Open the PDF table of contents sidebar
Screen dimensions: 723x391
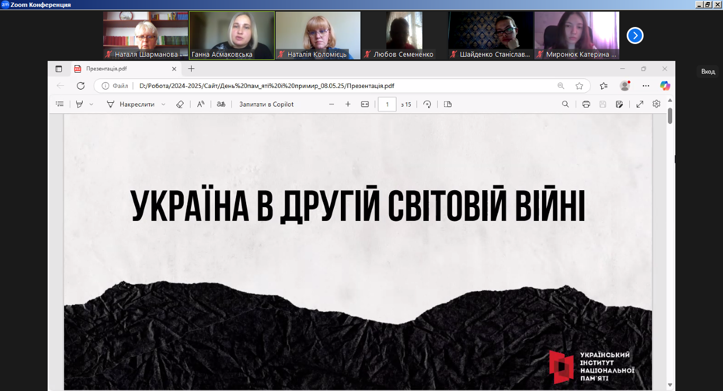pos(60,104)
